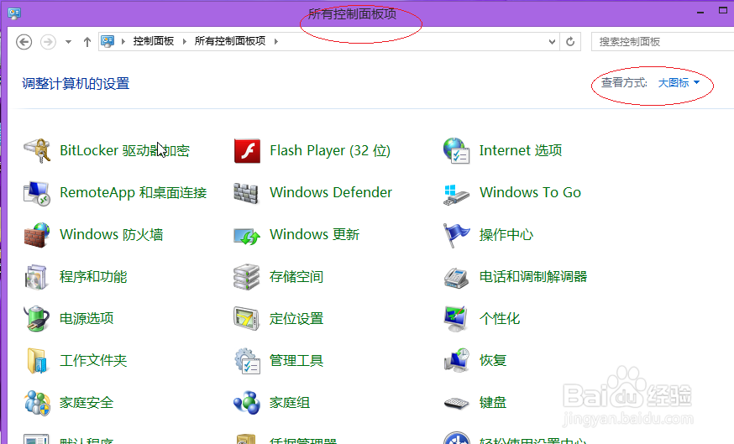Image resolution: width=734 pixels, height=444 pixels.
Task: Open the 管理工具 gear icon
Action: click(247, 361)
